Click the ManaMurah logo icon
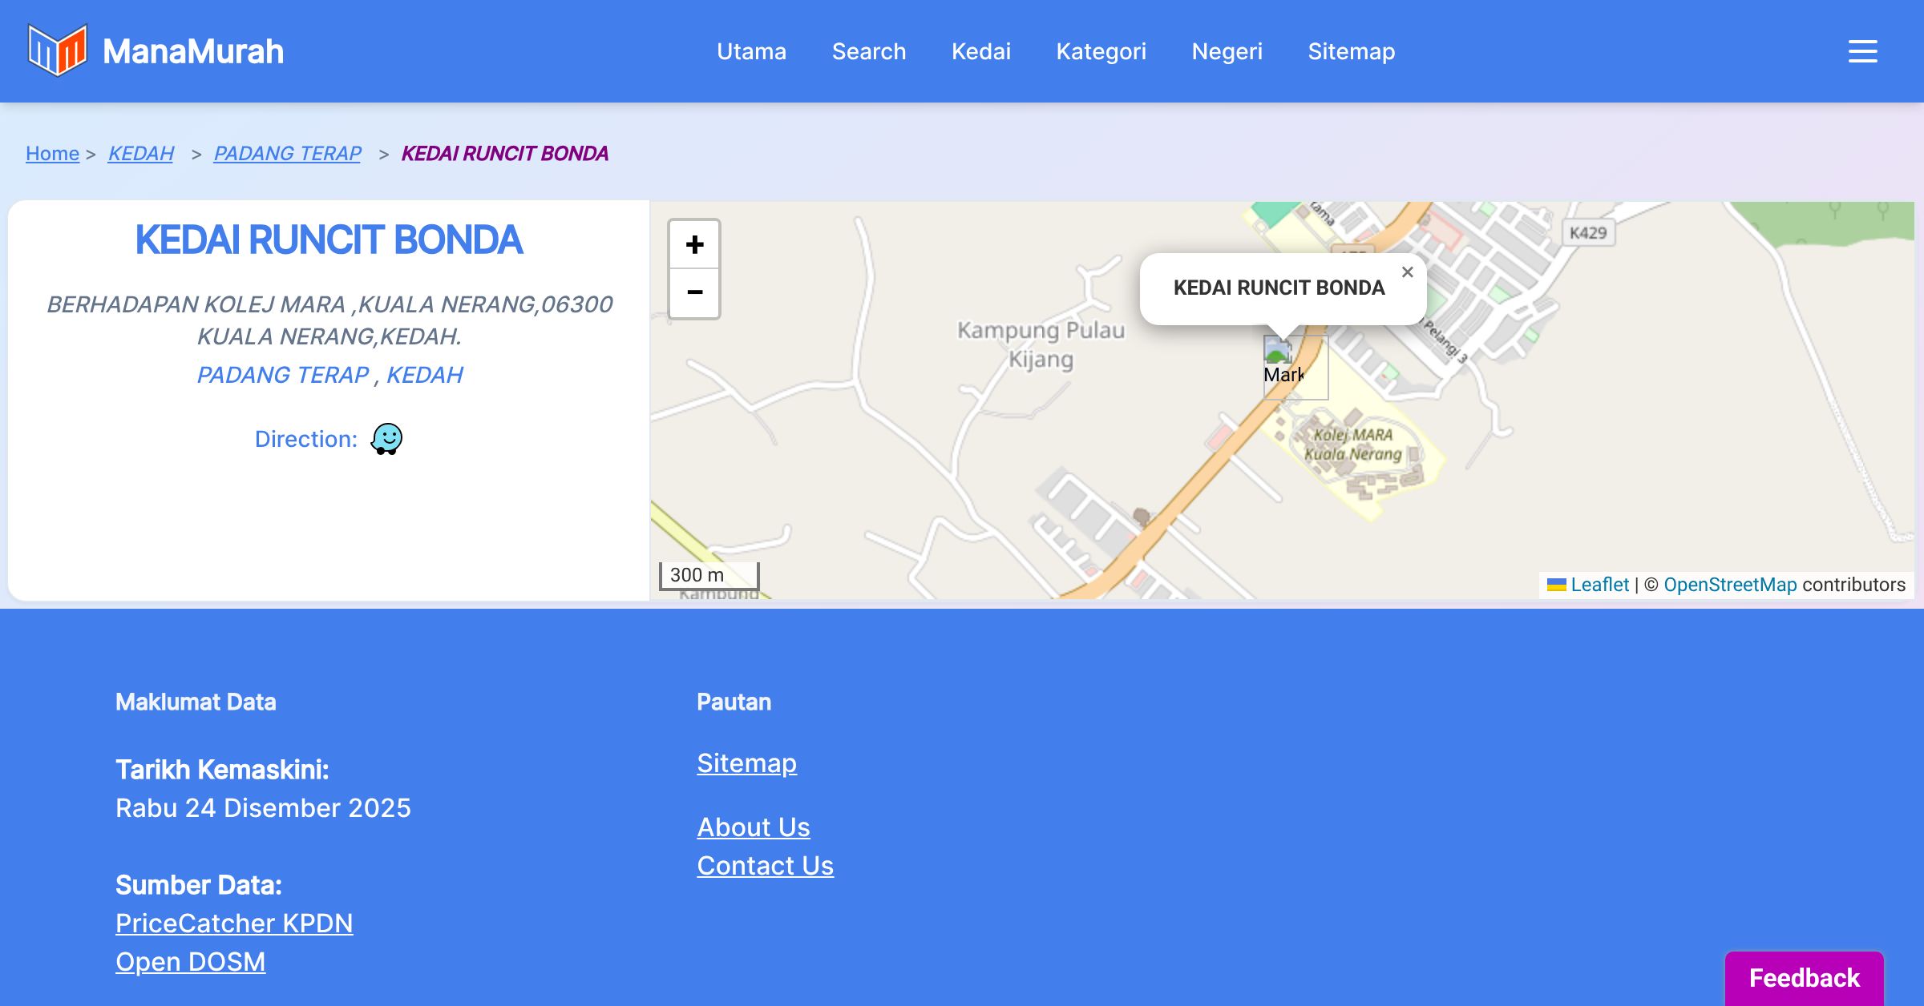 click(x=57, y=50)
